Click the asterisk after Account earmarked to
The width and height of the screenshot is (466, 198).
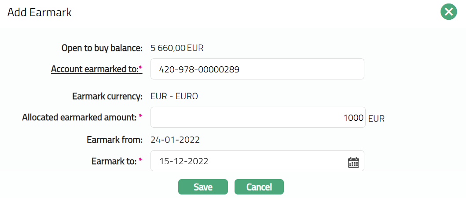click(x=141, y=68)
